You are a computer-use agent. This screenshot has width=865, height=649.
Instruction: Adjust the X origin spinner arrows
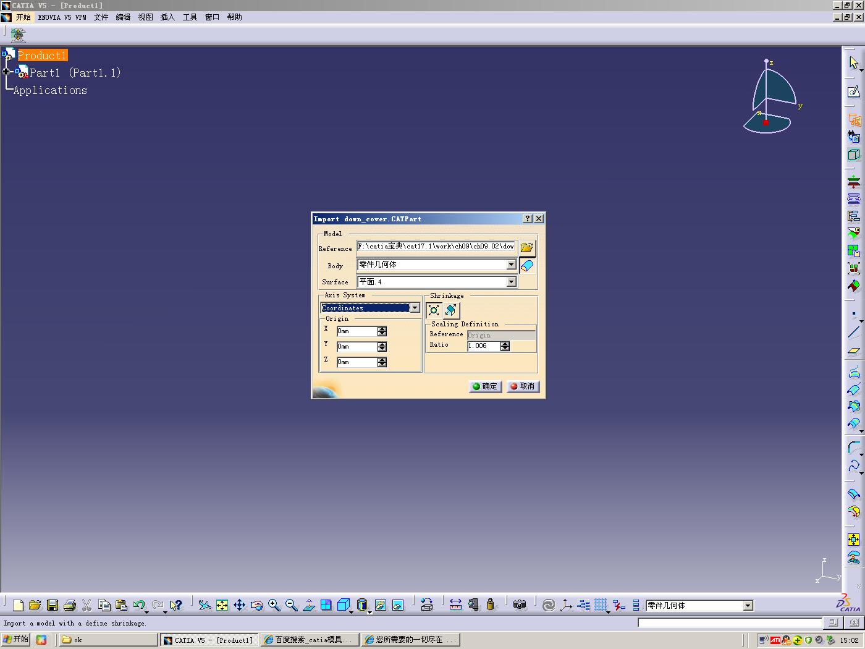tap(382, 331)
